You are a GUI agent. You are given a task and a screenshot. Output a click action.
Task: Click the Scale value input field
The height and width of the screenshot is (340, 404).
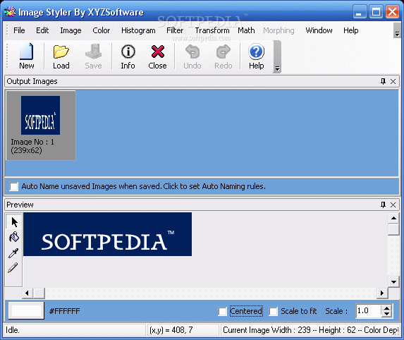[x=368, y=311]
